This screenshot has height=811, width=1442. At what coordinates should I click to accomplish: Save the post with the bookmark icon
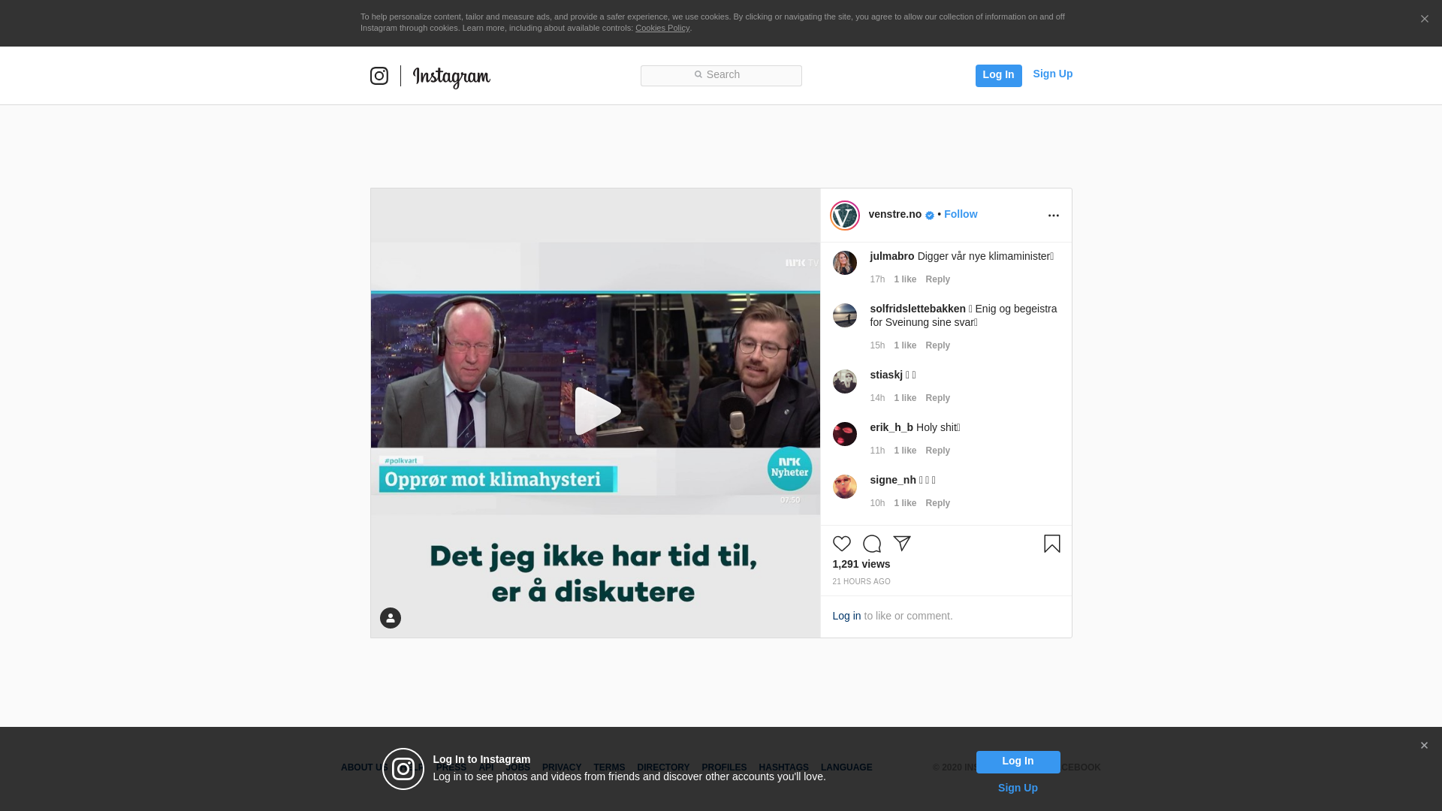click(x=1052, y=544)
